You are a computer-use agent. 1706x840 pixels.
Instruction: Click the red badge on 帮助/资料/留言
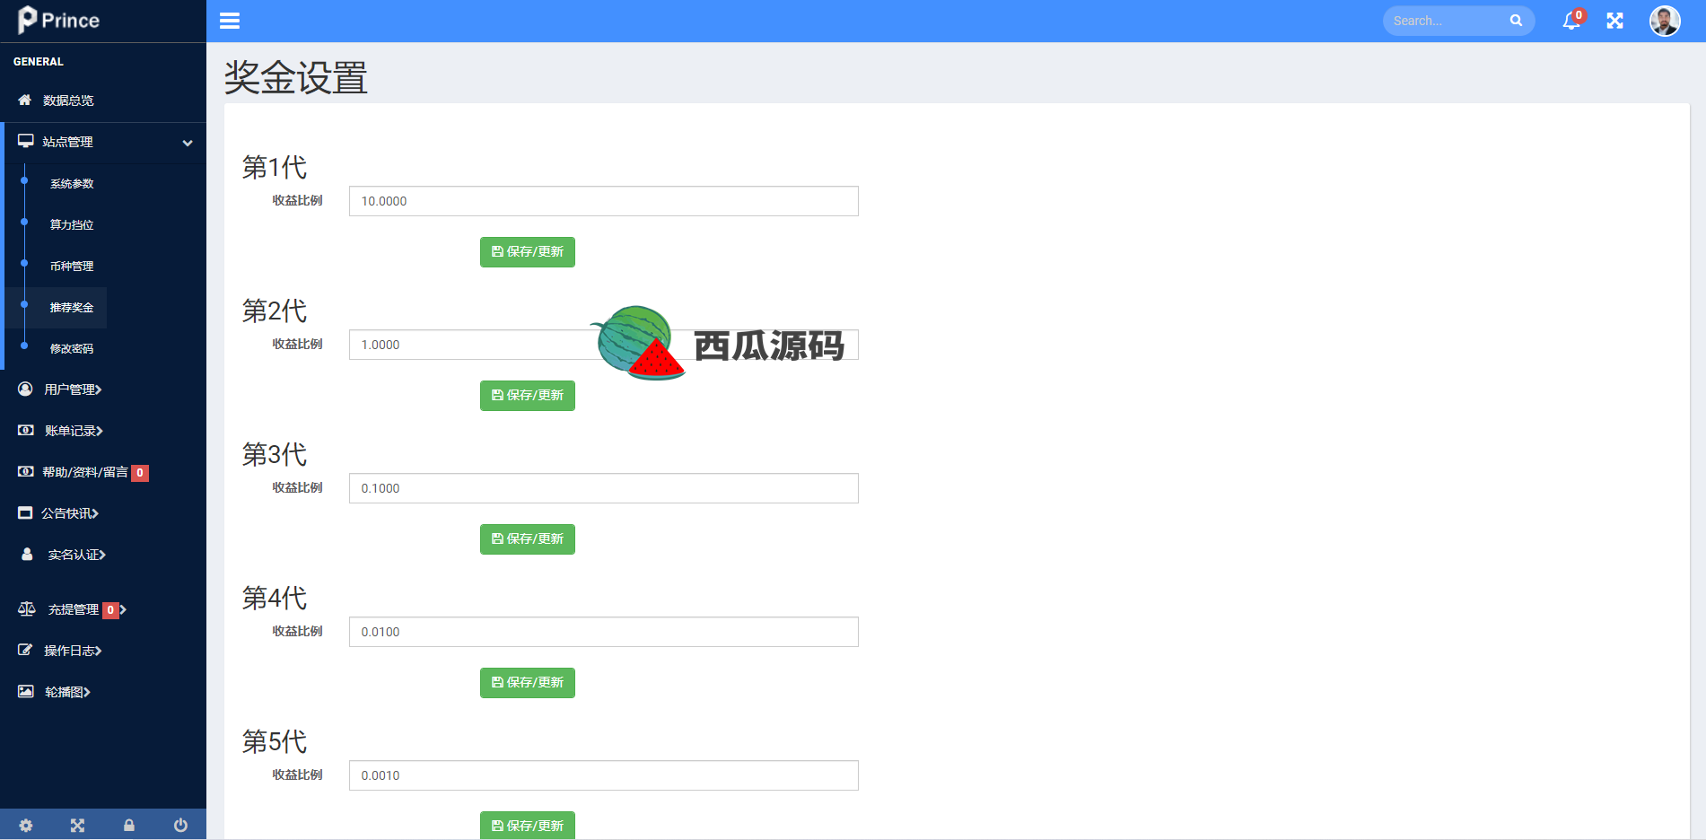[140, 473]
